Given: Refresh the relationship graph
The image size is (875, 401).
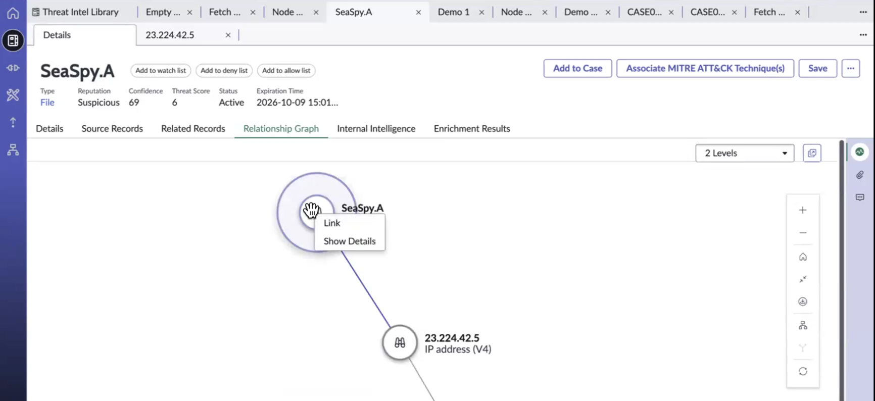Looking at the screenshot, I should click(803, 371).
